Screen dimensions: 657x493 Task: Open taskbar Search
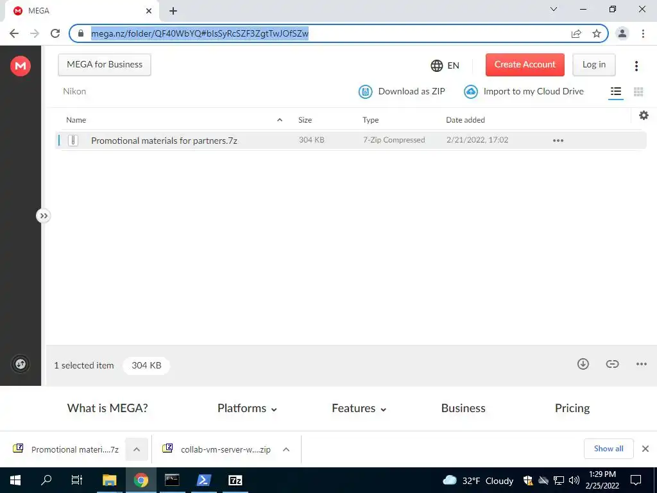[x=46, y=480]
